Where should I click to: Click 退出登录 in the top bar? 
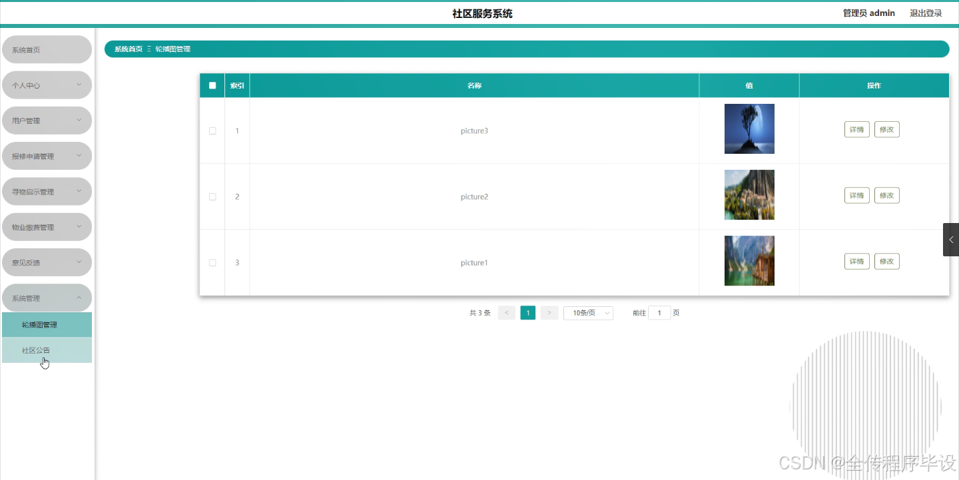click(x=926, y=12)
